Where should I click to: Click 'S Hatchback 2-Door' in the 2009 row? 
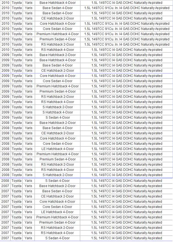(58, 107)
